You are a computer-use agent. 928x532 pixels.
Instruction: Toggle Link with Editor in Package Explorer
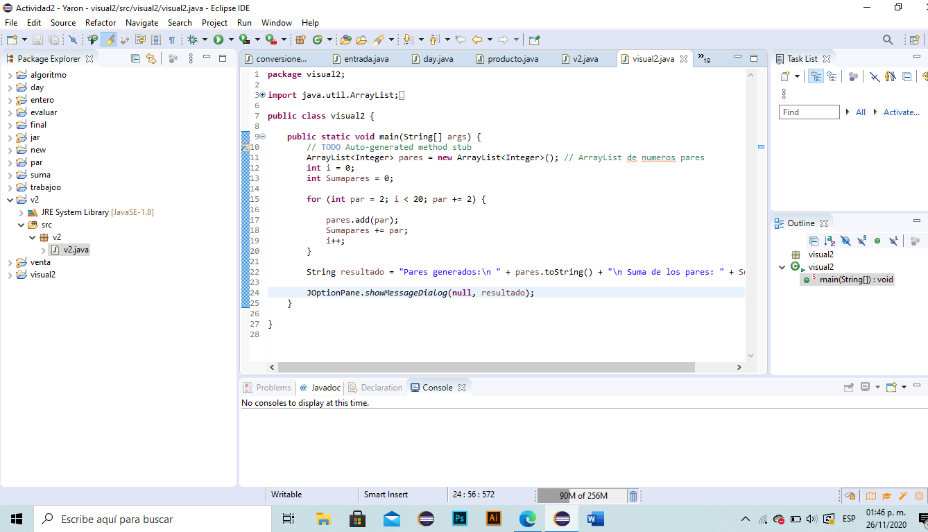[x=151, y=59]
